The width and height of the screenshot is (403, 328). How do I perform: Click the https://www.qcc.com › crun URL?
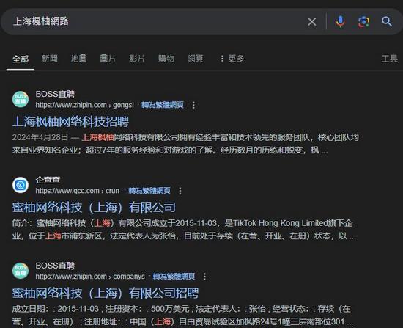tap(78, 191)
